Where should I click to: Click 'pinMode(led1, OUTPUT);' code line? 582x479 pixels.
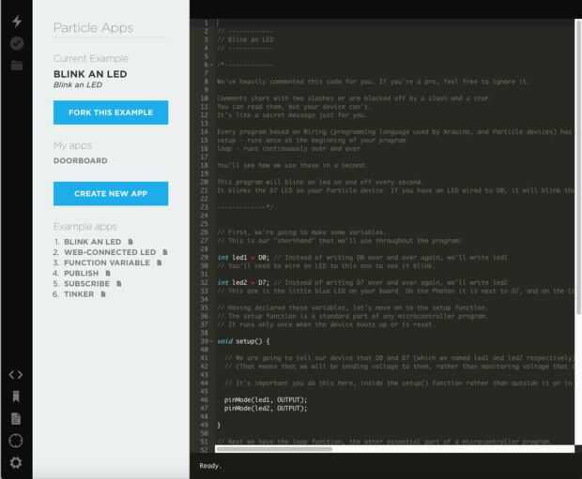click(266, 400)
